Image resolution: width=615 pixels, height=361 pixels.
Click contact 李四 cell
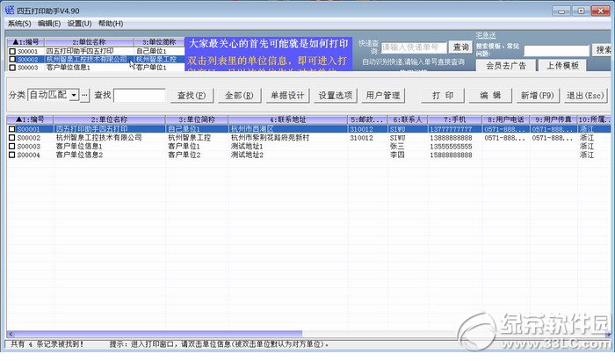[397, 155]
